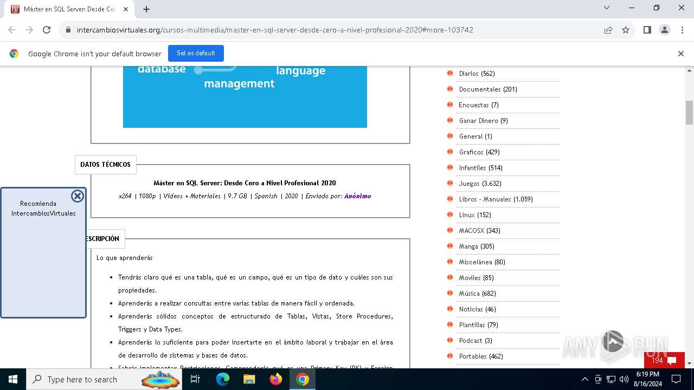Close the SQL Server course tab
694x390 pixels.
(126, 9)
